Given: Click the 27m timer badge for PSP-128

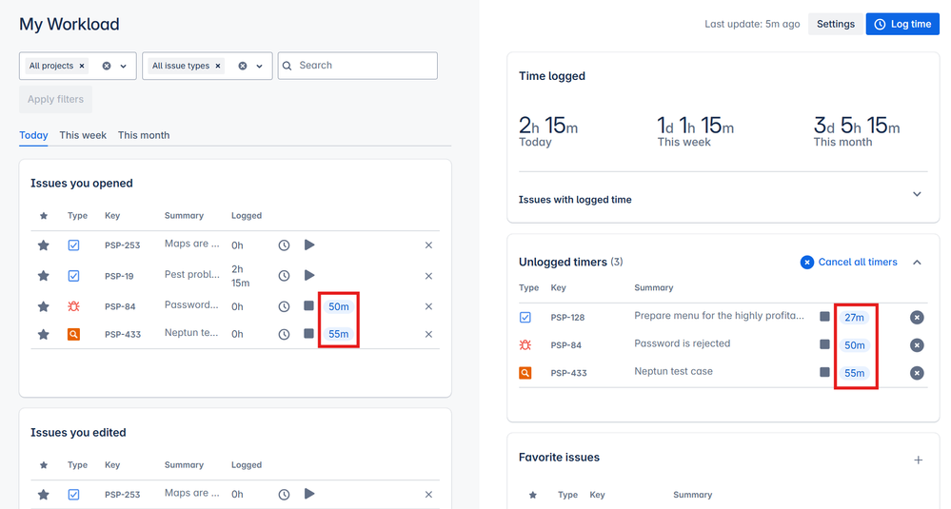Looking at the screenshot, I should [854, 318].
